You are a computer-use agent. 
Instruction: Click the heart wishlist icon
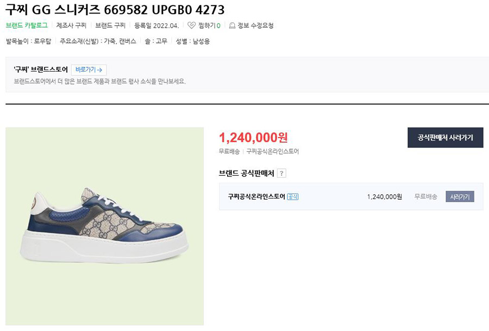click(191, 26)
